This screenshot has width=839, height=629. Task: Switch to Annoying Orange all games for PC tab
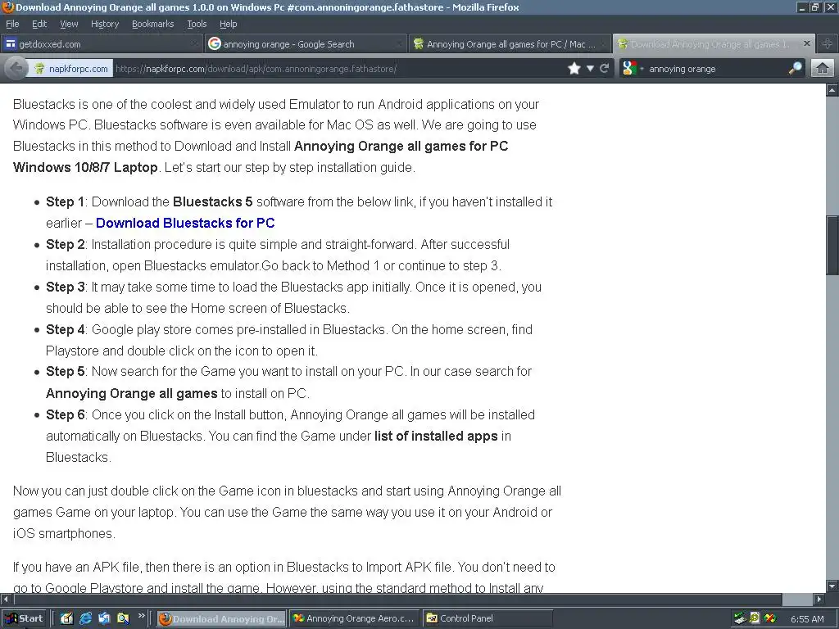coord(510,44)
